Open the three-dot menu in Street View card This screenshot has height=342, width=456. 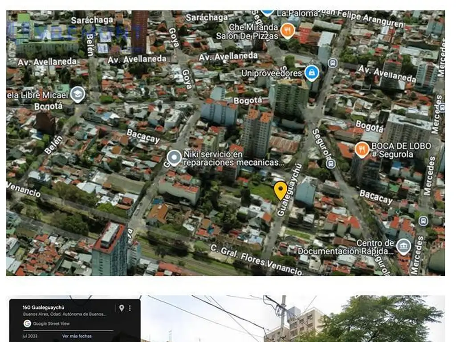(x=130, y=308)
